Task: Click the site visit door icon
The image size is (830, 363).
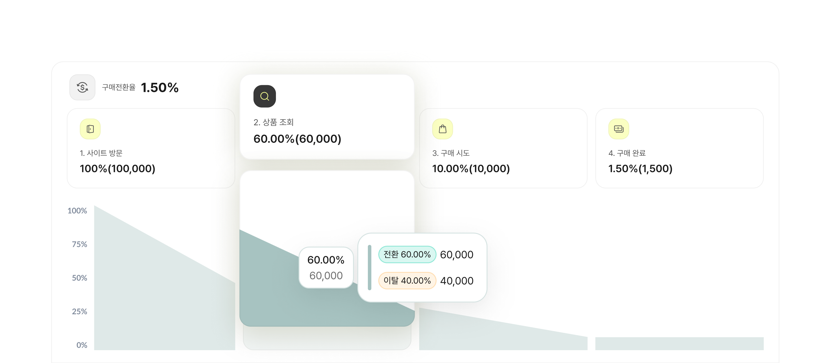Action: (x=90, y=129)
